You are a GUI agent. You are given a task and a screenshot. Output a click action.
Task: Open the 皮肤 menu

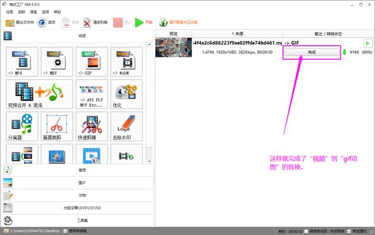coord(21,12)
